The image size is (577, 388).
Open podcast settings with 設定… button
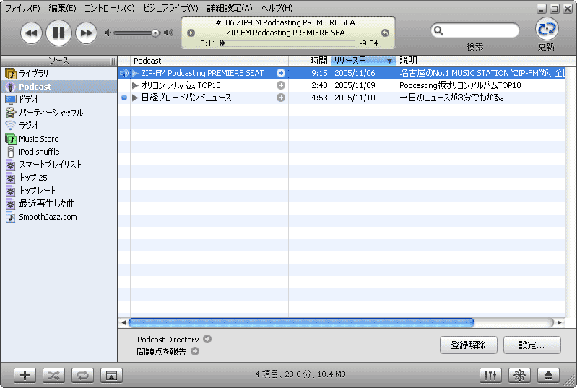click(532, 345)
